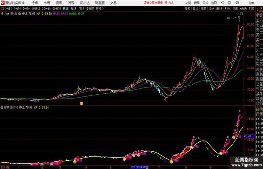Open dropdown circle beside 股票指标网 indicator title
This screenshot has height=169, width=263.
[2, 108]
